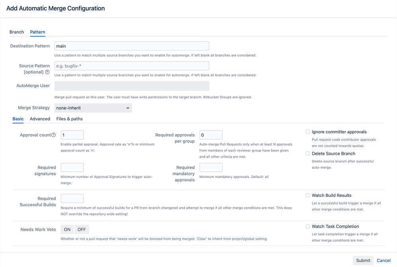Click the Required Successful Builds field
Screen dimensions: 397x267
[72, 198]
